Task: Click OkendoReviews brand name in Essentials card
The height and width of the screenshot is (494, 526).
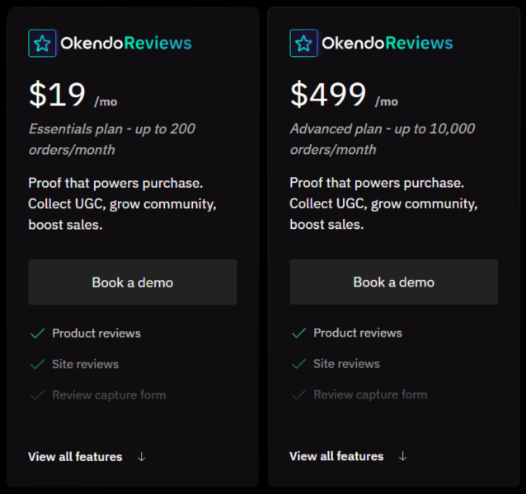Action: 125,44
